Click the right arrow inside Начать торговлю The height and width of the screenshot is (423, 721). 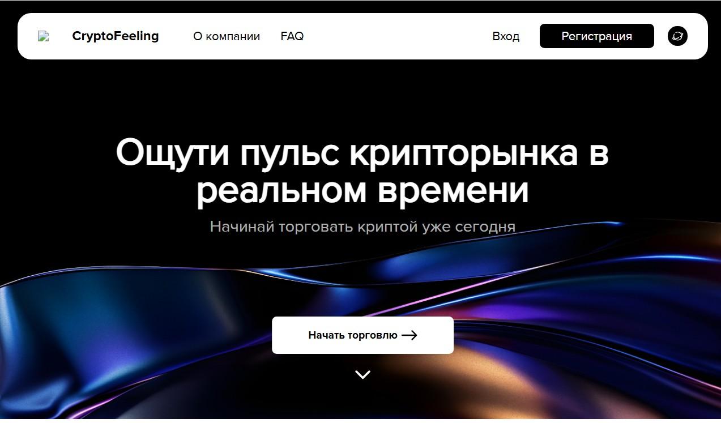[409, 335]
